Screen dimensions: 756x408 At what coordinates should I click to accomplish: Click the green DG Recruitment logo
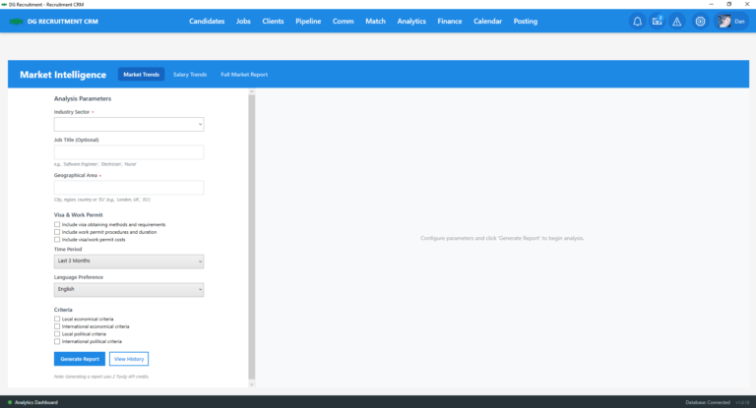pyautogui.click(x=16, y=21)
